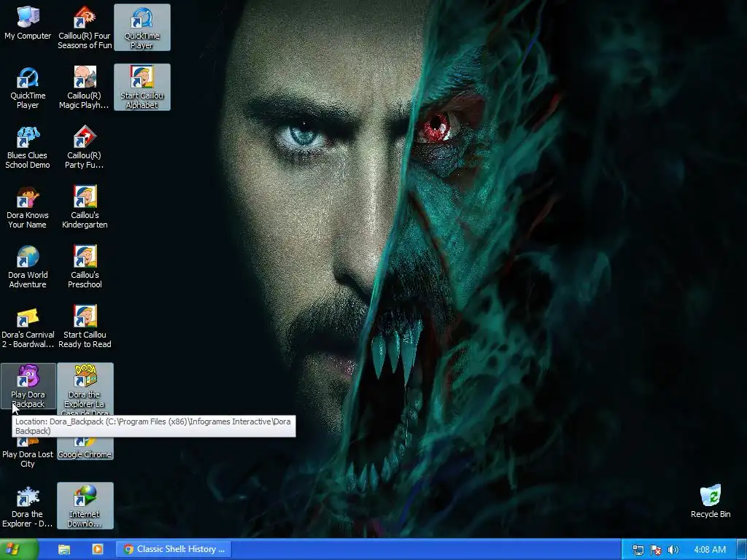Select Caillou(R) Four Seasons of Fun shortcut

pos(85,28)
